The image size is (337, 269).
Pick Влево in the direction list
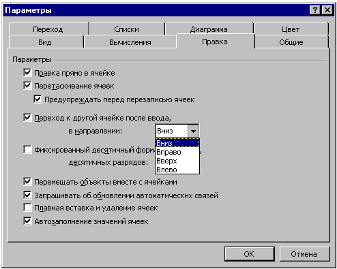(x=177, y=170)
